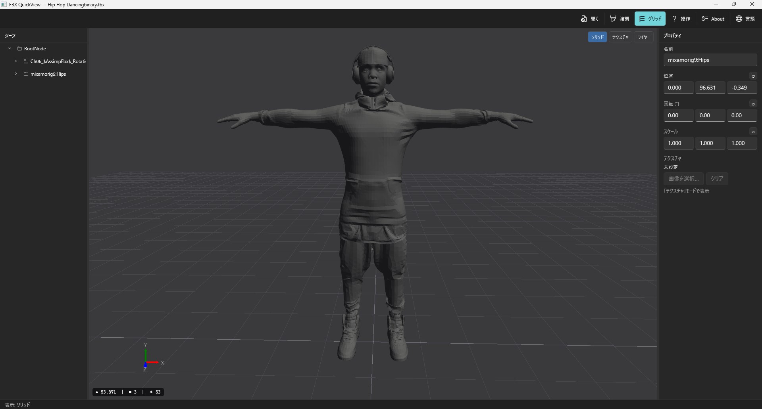Switch to テクスチャ texture view mode
The width and height of the screenshot is (762, 409).
[620, 37]
